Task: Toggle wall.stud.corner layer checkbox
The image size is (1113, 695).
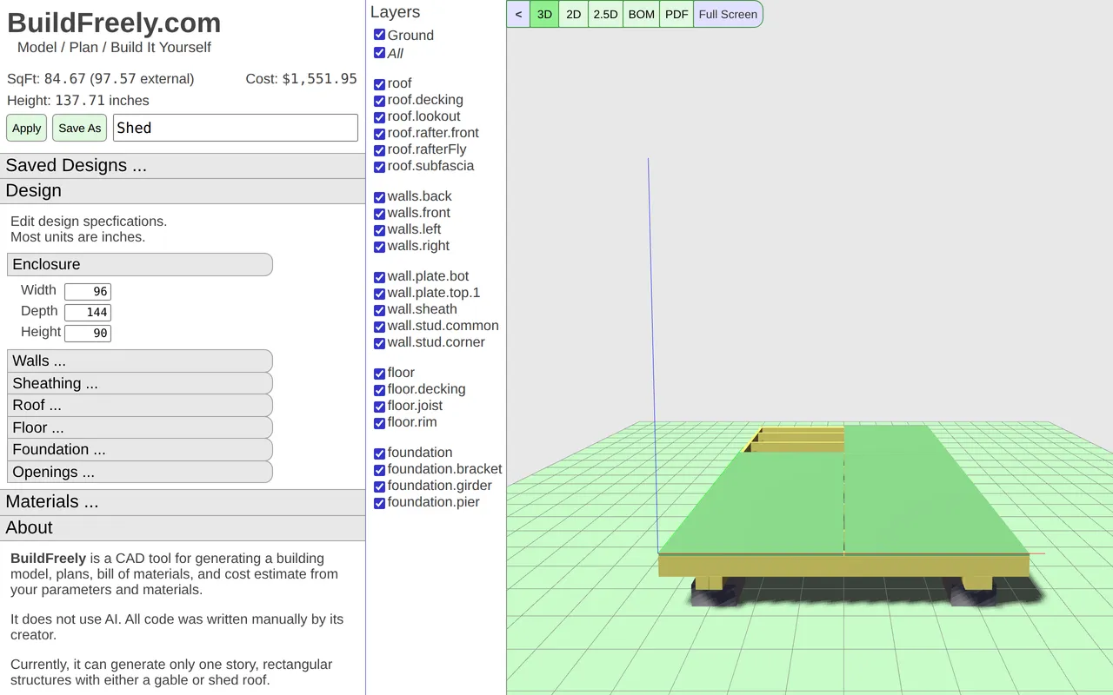Action: [x=379, y=343]
